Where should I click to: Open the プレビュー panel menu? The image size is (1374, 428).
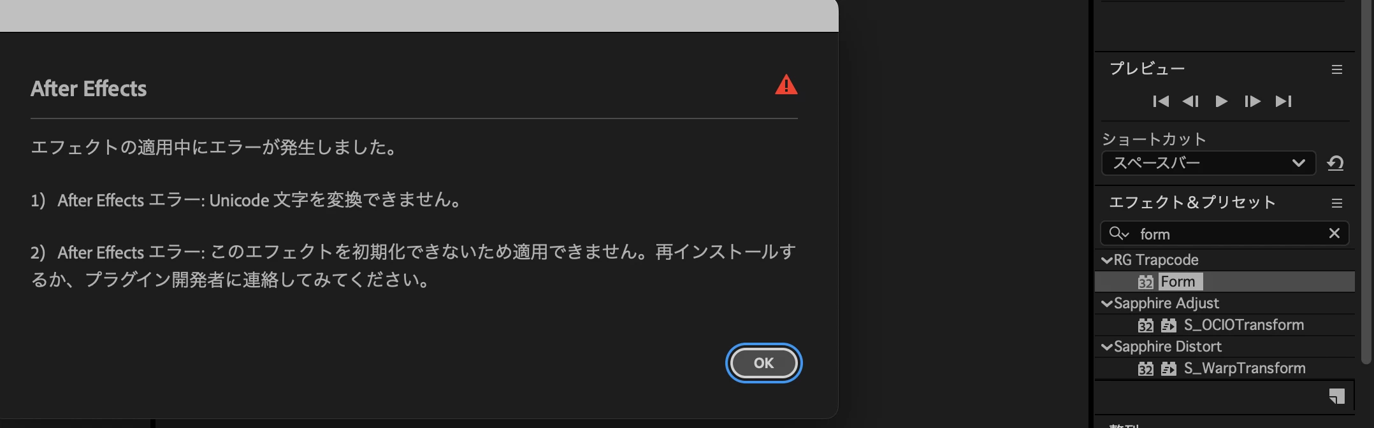click(x=1337, y=69)
